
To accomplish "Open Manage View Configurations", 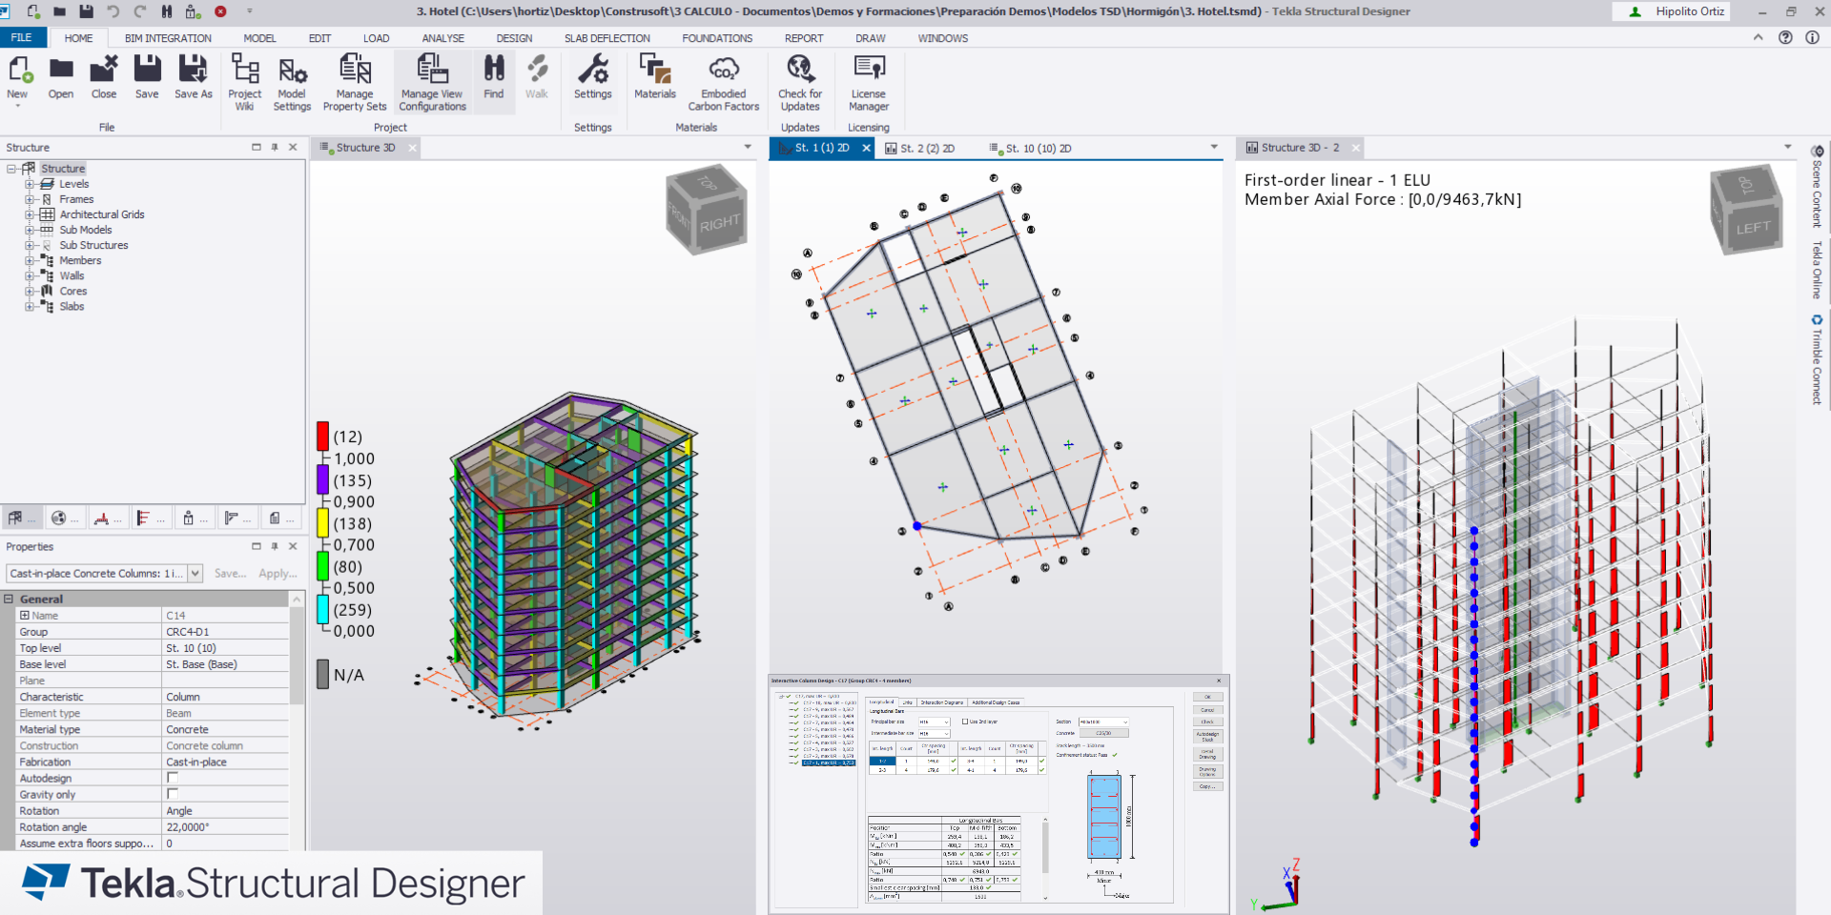I will point(432,83).
